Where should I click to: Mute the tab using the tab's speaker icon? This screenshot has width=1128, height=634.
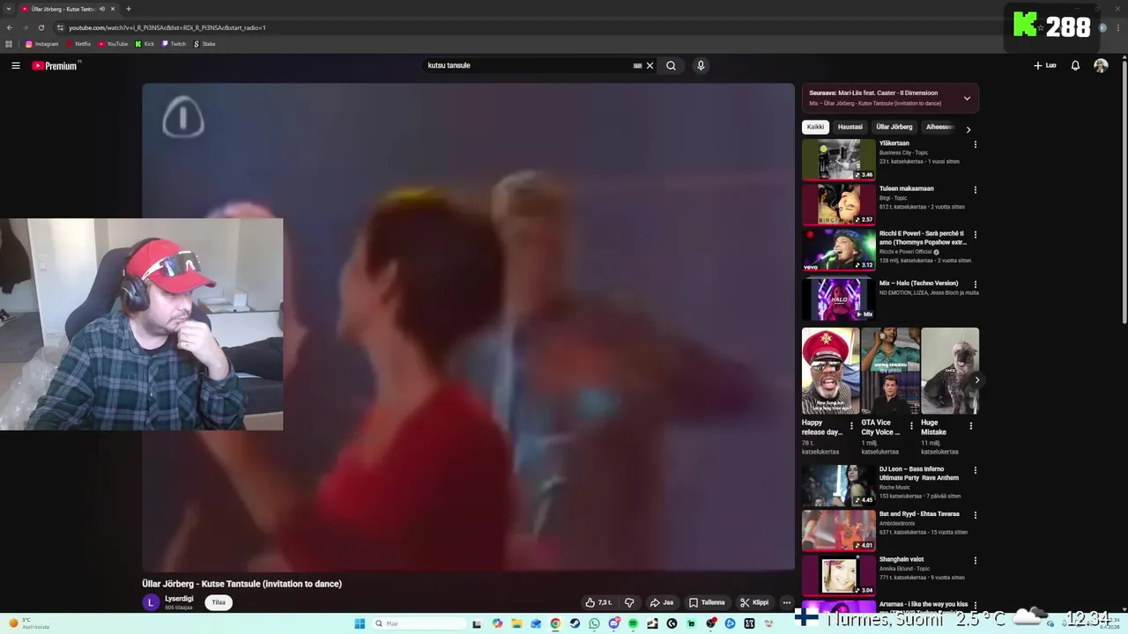pos(102,9)
